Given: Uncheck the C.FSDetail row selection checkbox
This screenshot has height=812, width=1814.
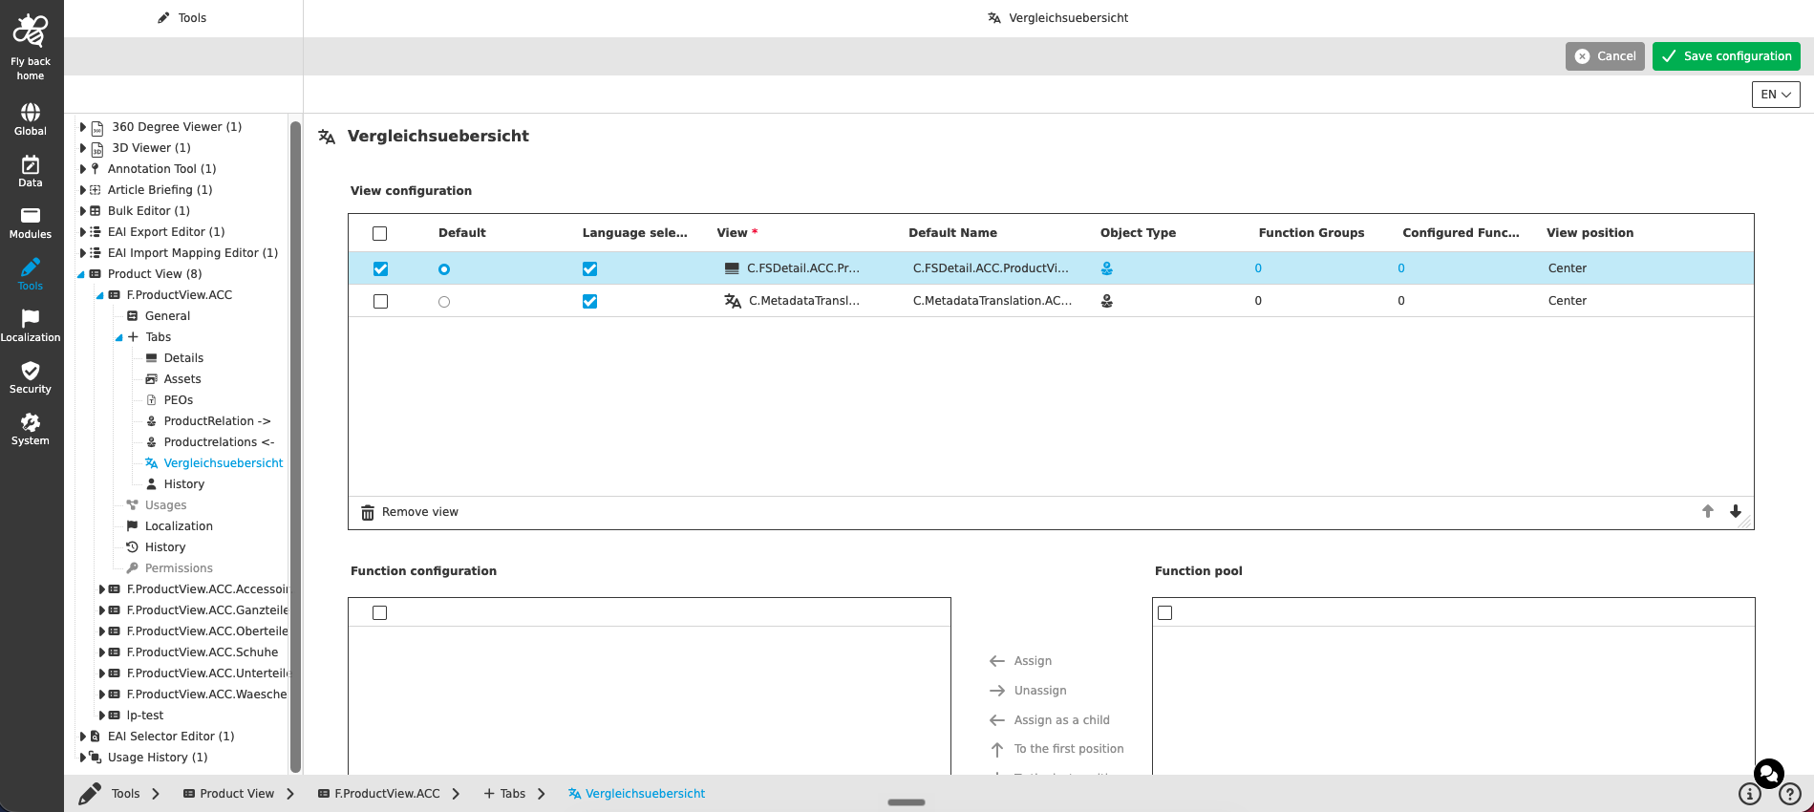Looking at the screenshot, I should [x=380, y=269].
